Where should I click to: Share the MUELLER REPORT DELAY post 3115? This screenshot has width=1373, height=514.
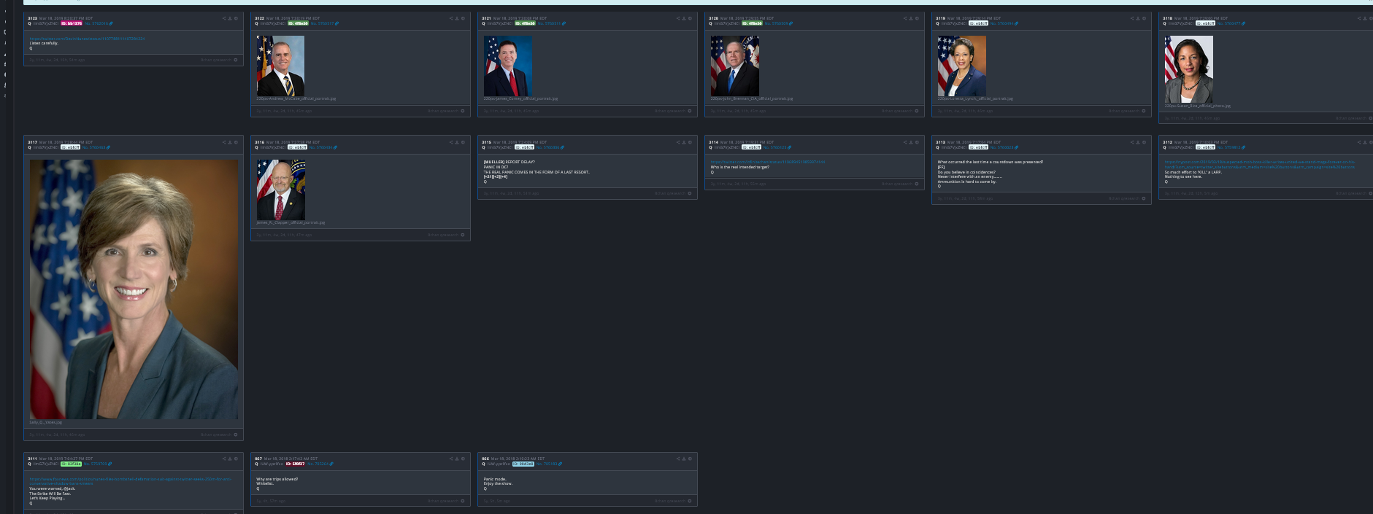[x=678, y=142]
